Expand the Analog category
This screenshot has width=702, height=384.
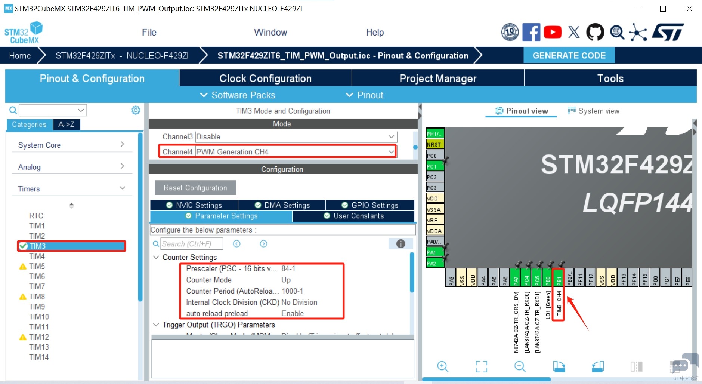click(x=71, y=167)
